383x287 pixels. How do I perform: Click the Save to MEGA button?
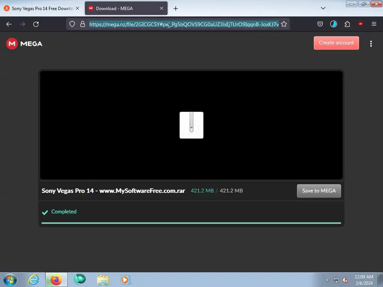[x=319, y=191]
